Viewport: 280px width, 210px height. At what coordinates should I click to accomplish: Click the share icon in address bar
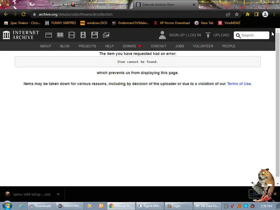point(228,14)
